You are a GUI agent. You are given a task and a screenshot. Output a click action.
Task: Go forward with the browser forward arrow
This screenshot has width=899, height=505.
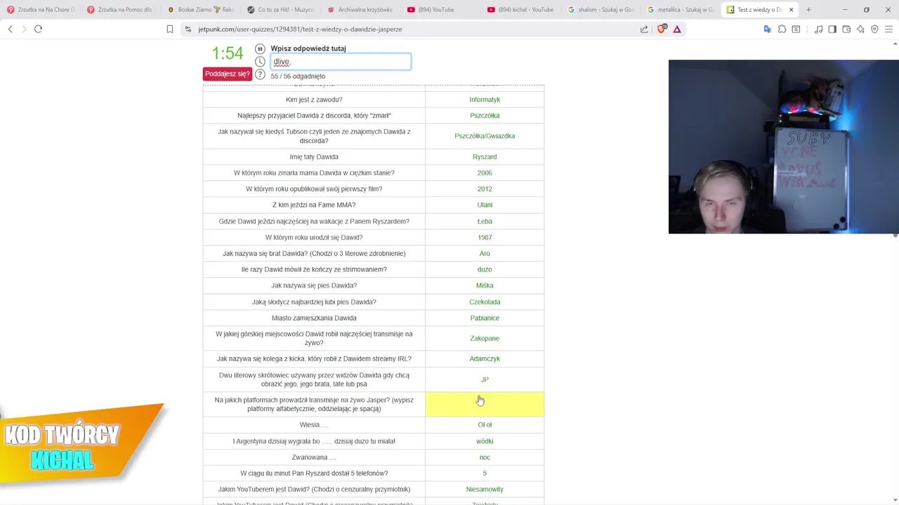pos(24,29)
